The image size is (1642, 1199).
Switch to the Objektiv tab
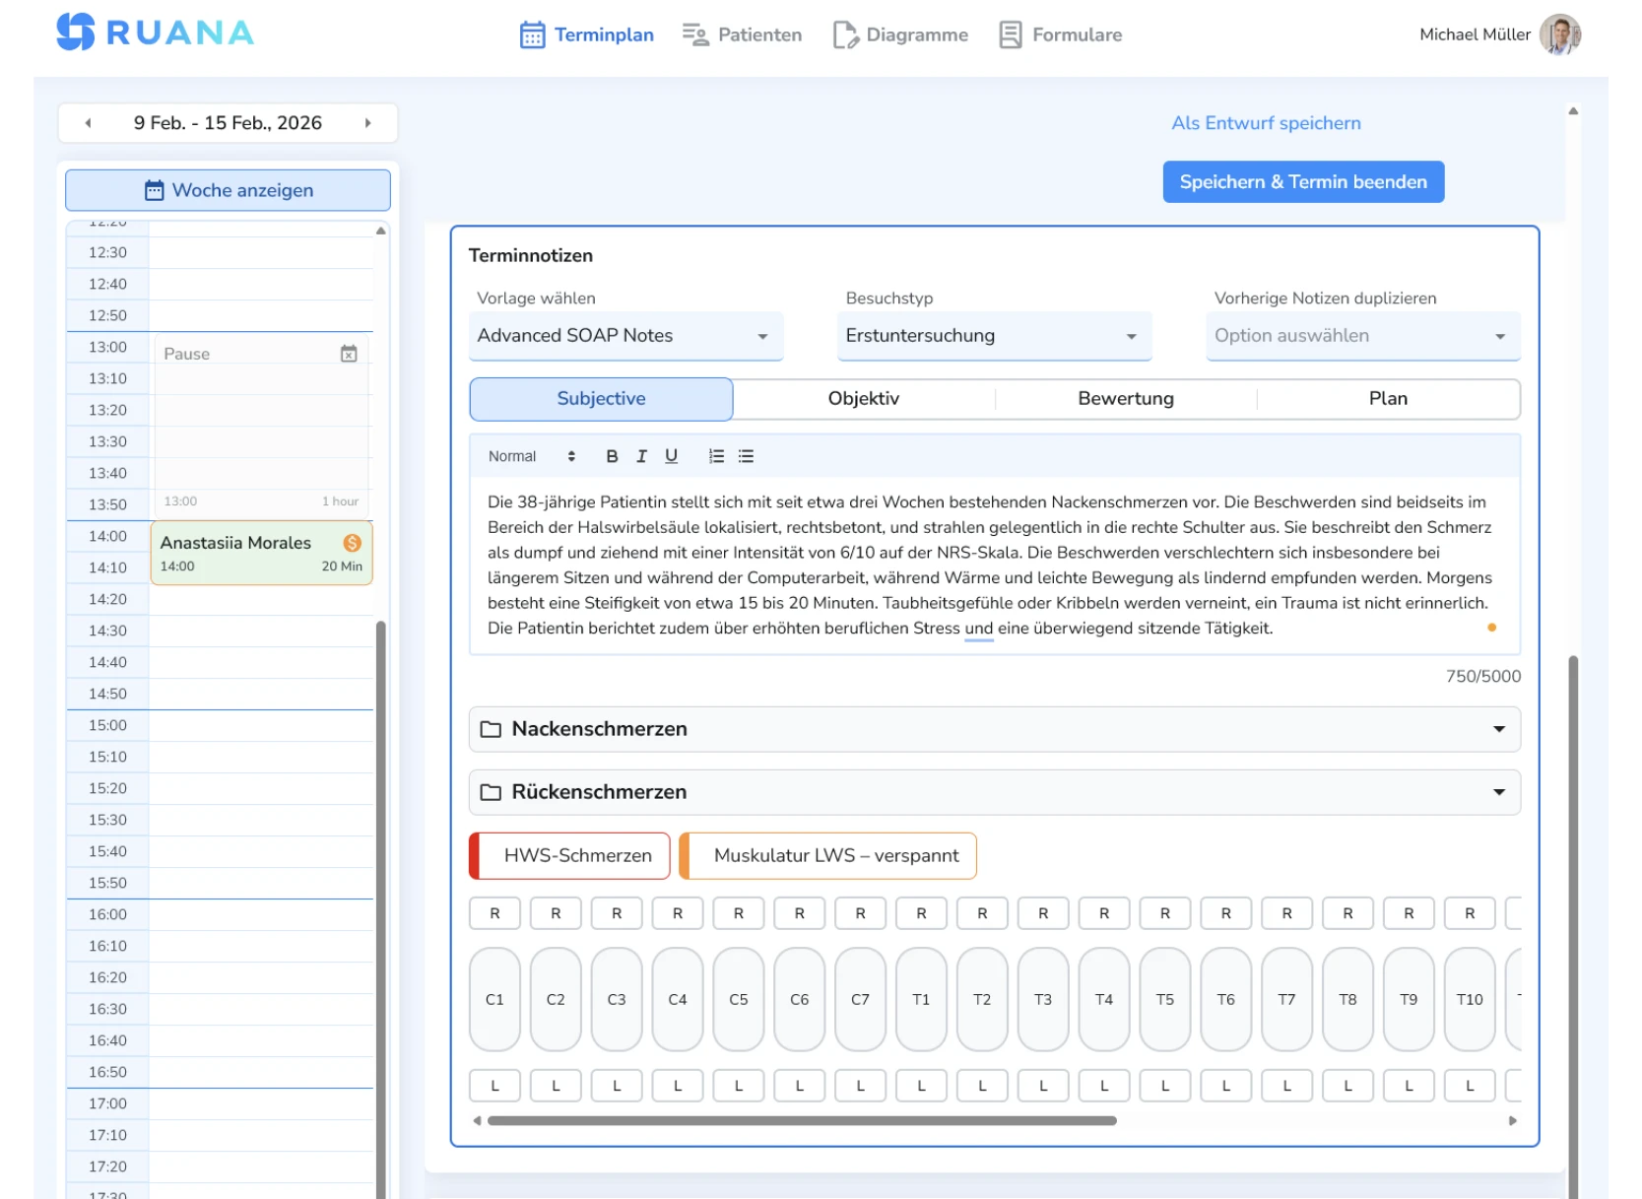tap(864, 398)
